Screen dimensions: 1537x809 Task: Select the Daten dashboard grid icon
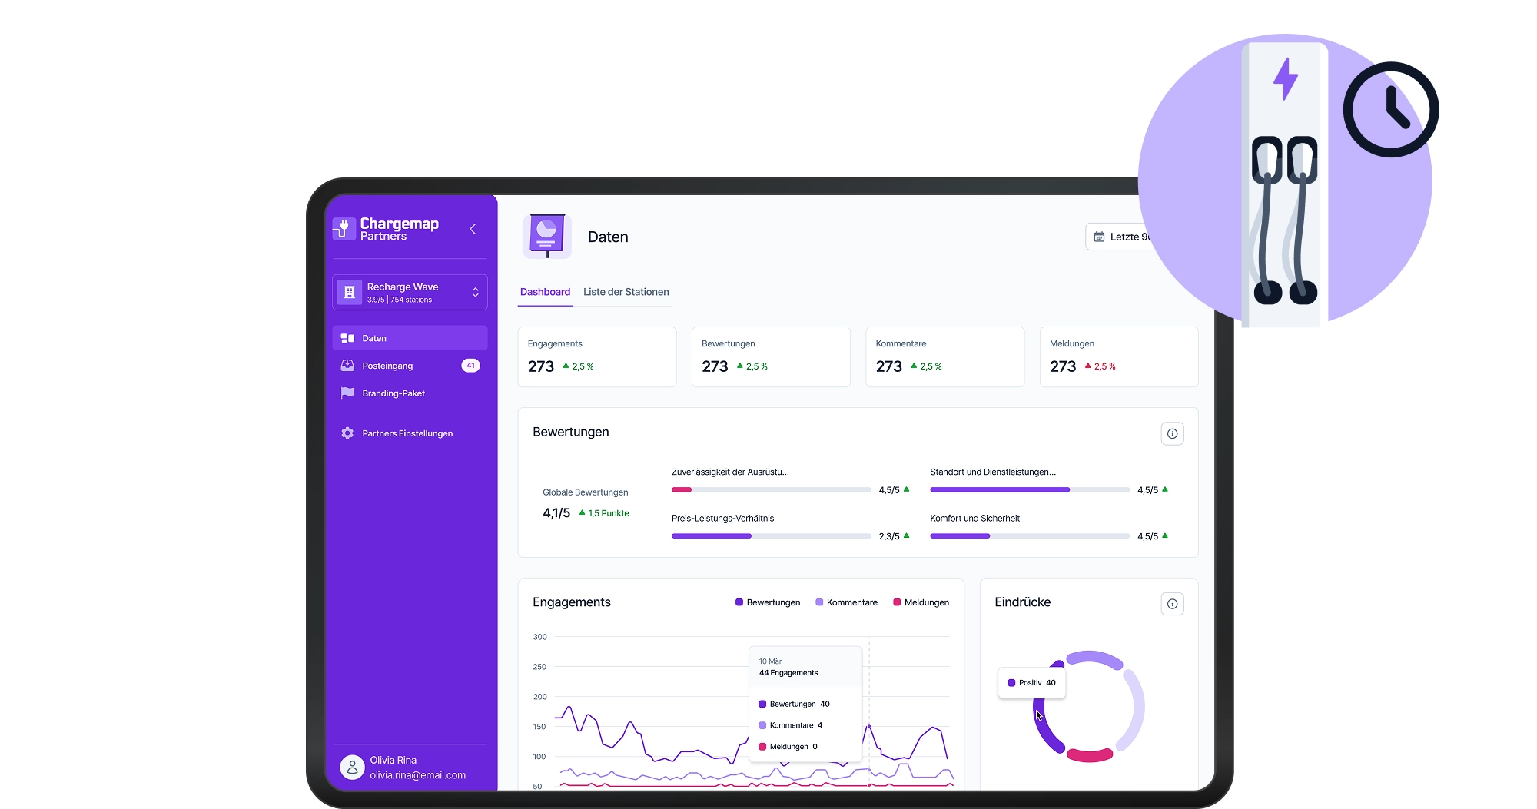(x=347, y=337)
